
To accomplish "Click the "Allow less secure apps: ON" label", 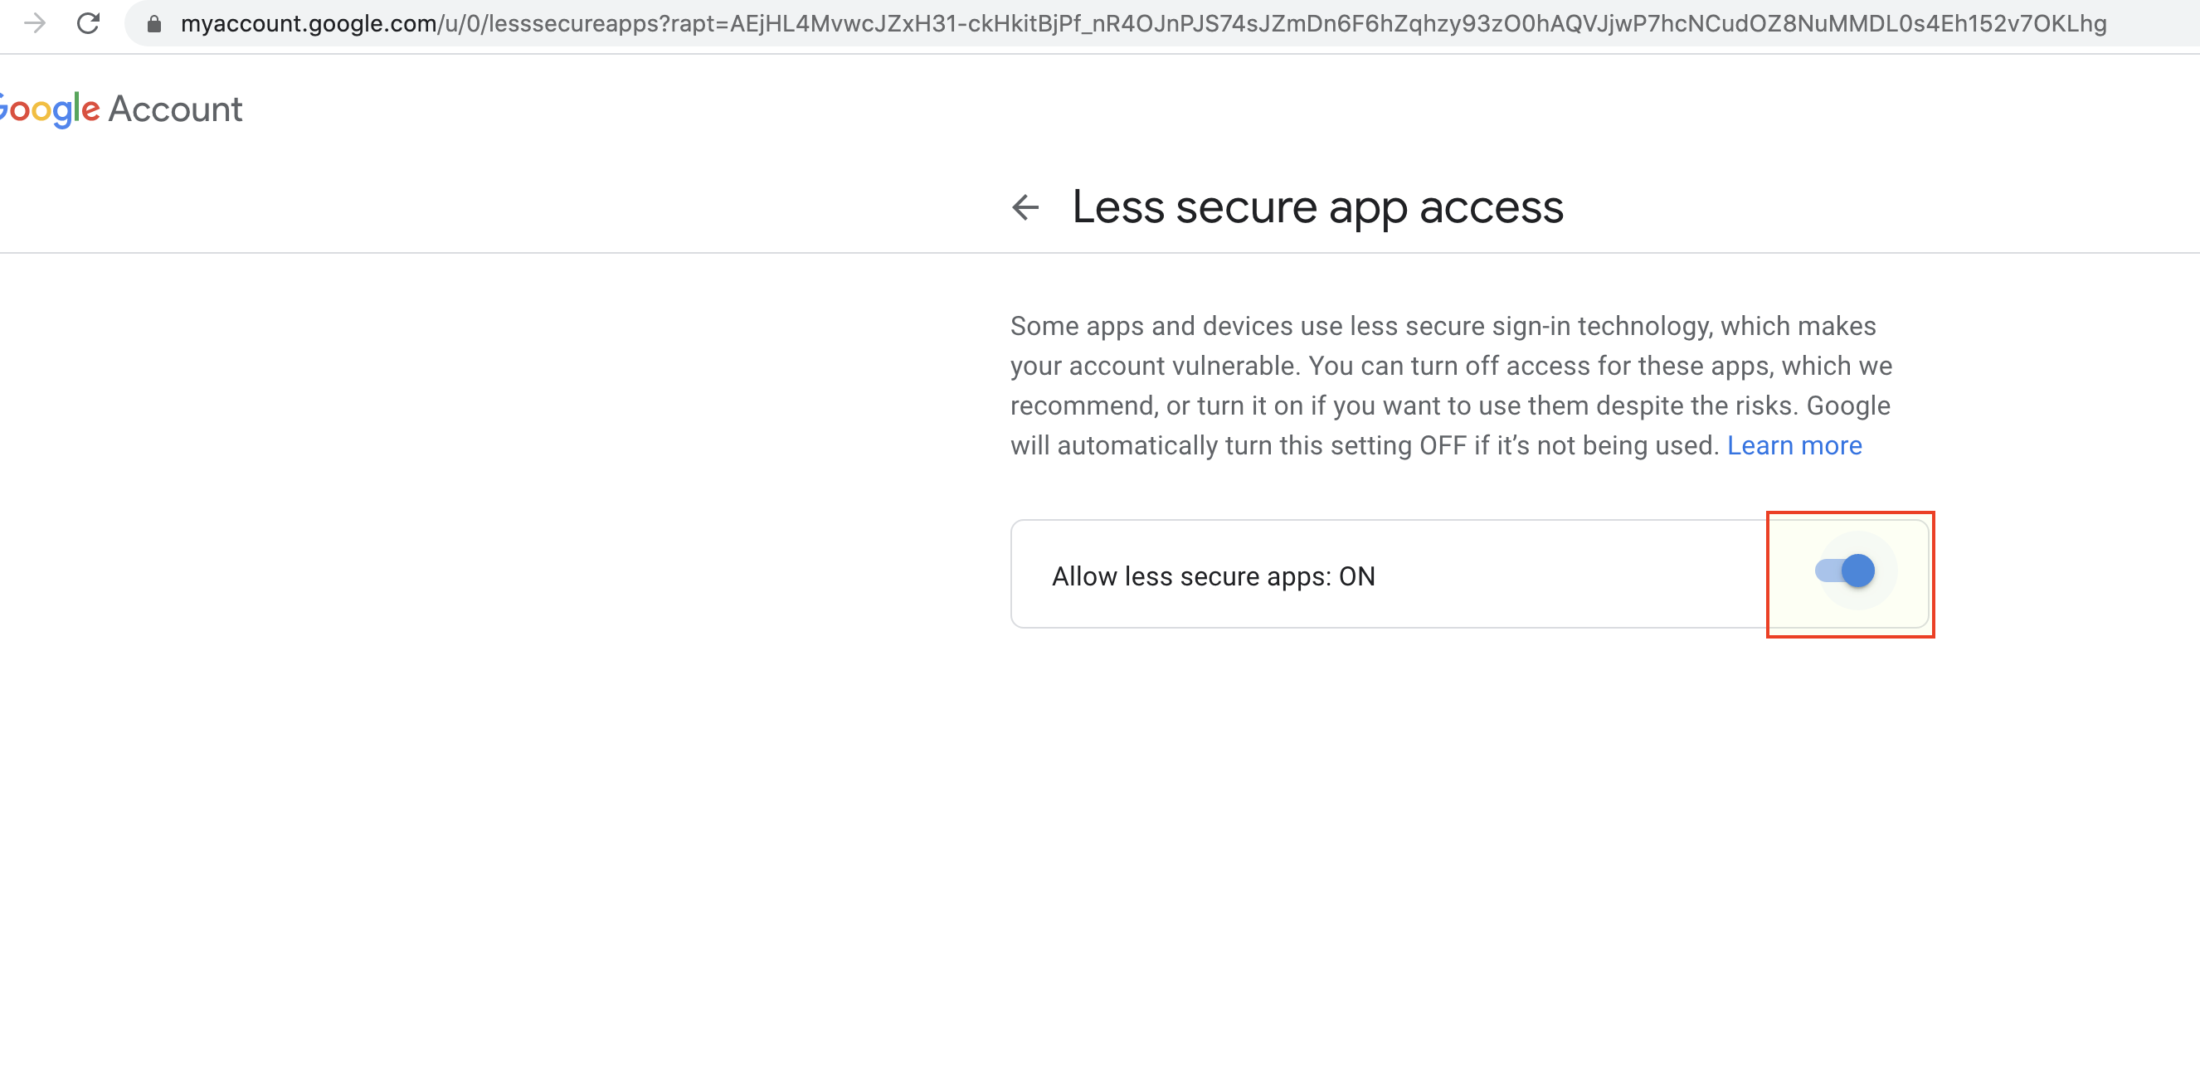I will pos(1213,577).
